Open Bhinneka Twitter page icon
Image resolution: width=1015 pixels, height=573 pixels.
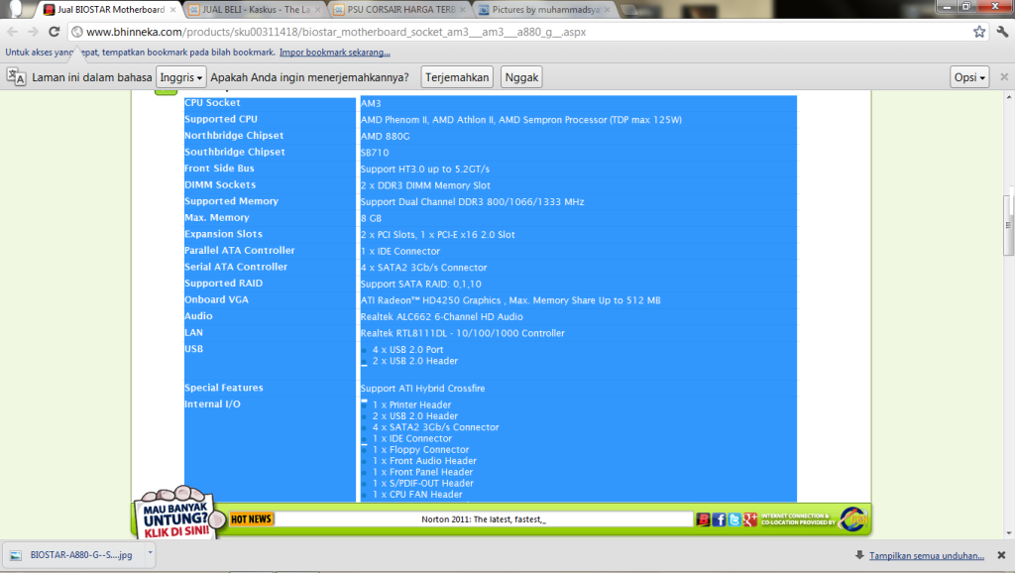tap(734, 519)
